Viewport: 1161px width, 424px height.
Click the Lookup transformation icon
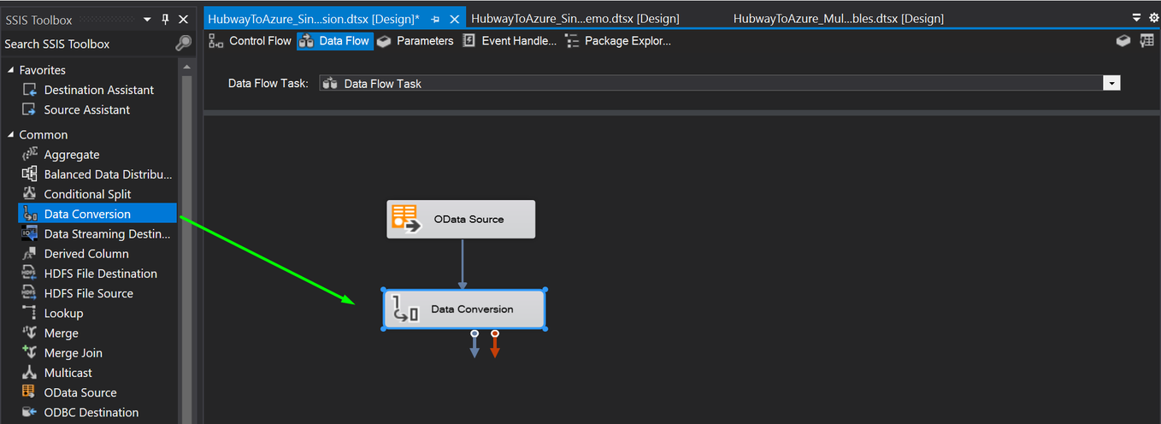click(x=30, y=313)
